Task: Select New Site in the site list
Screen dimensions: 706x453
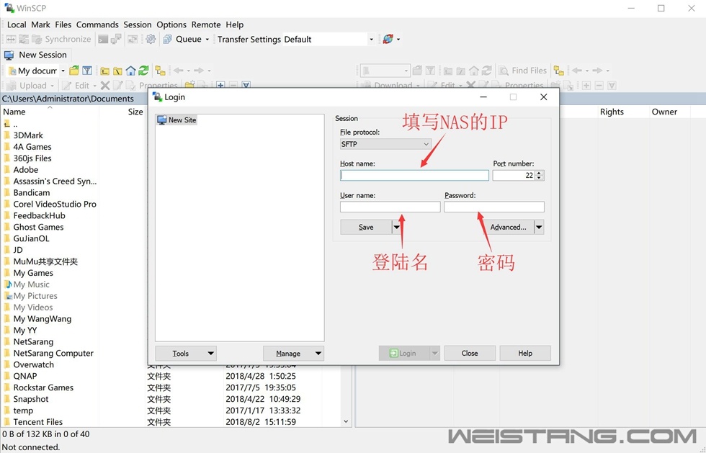Action: [x=176, y=120]
